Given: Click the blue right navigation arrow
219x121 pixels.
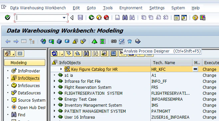Looking at the screenshot, I should [x=16, y=42].
